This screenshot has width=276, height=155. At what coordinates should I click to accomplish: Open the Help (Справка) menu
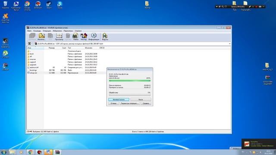point(78,31)
